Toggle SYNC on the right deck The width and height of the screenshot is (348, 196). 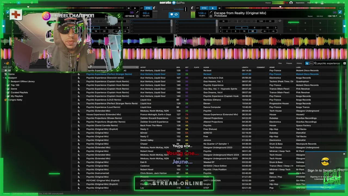(204, 8)
